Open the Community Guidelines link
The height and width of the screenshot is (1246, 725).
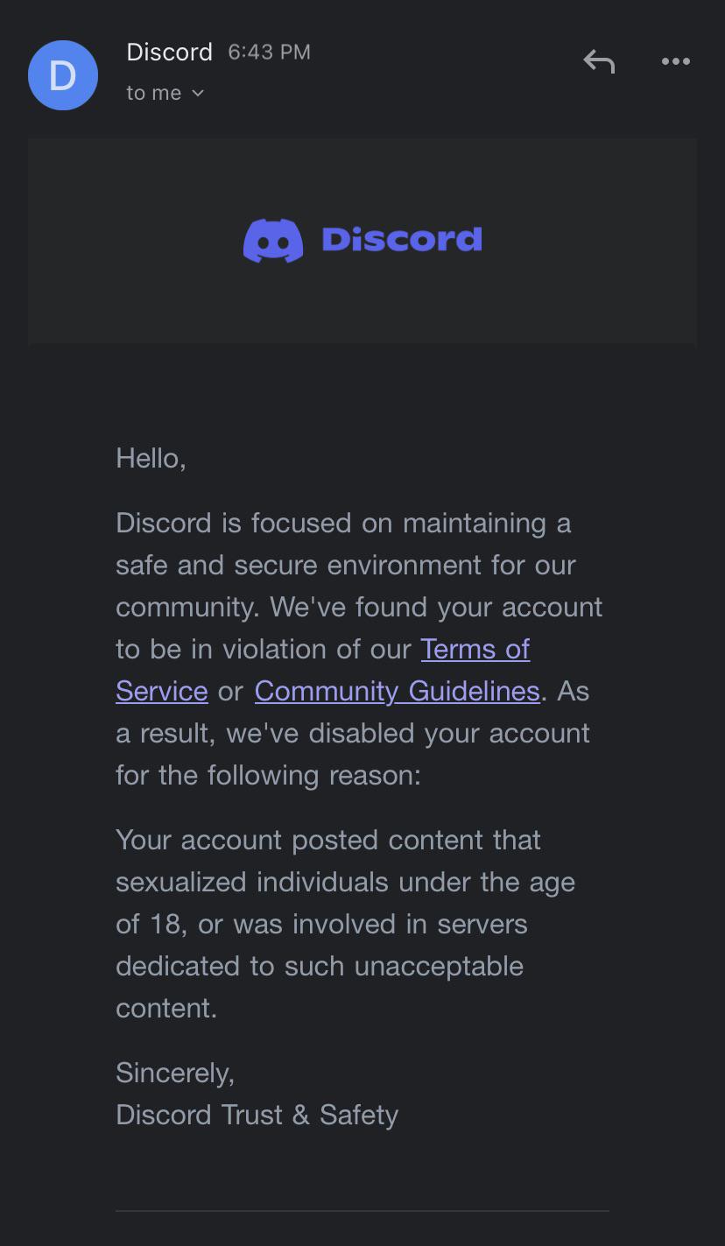396,691
